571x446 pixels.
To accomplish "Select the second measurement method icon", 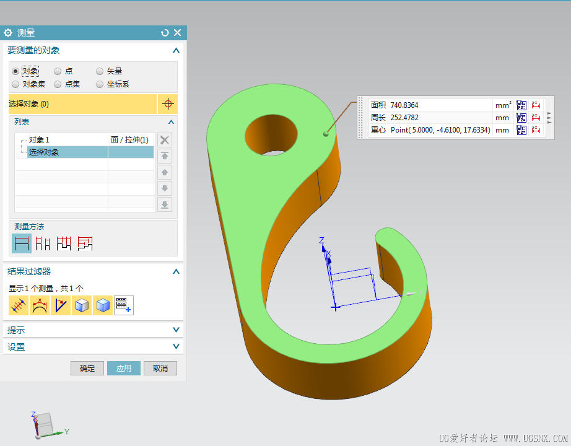I will tap(43, 243).
